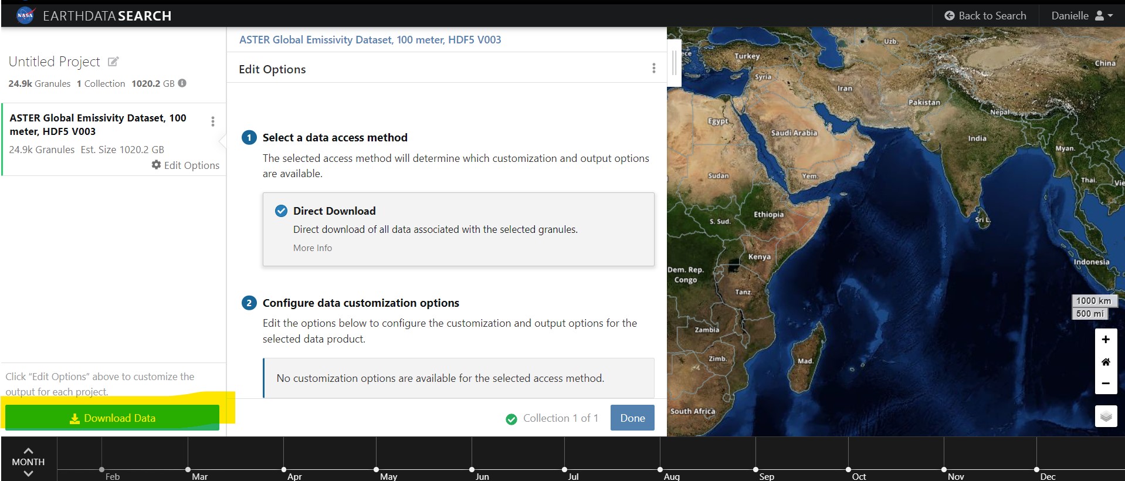
Task: Open the Earthdata Search home title
Action: tap(107, 16)
